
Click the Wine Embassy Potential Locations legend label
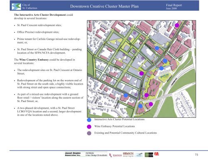pyautogui.click(x=114, y=126)
